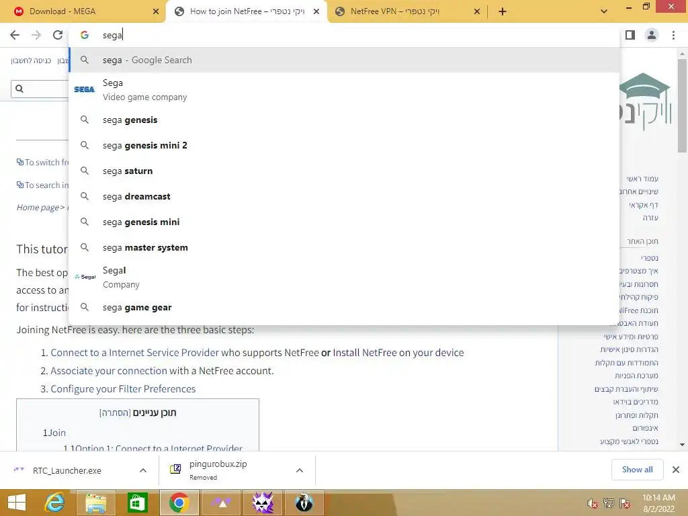Click the Chrome taskbar icon

(x=179, y=503)
